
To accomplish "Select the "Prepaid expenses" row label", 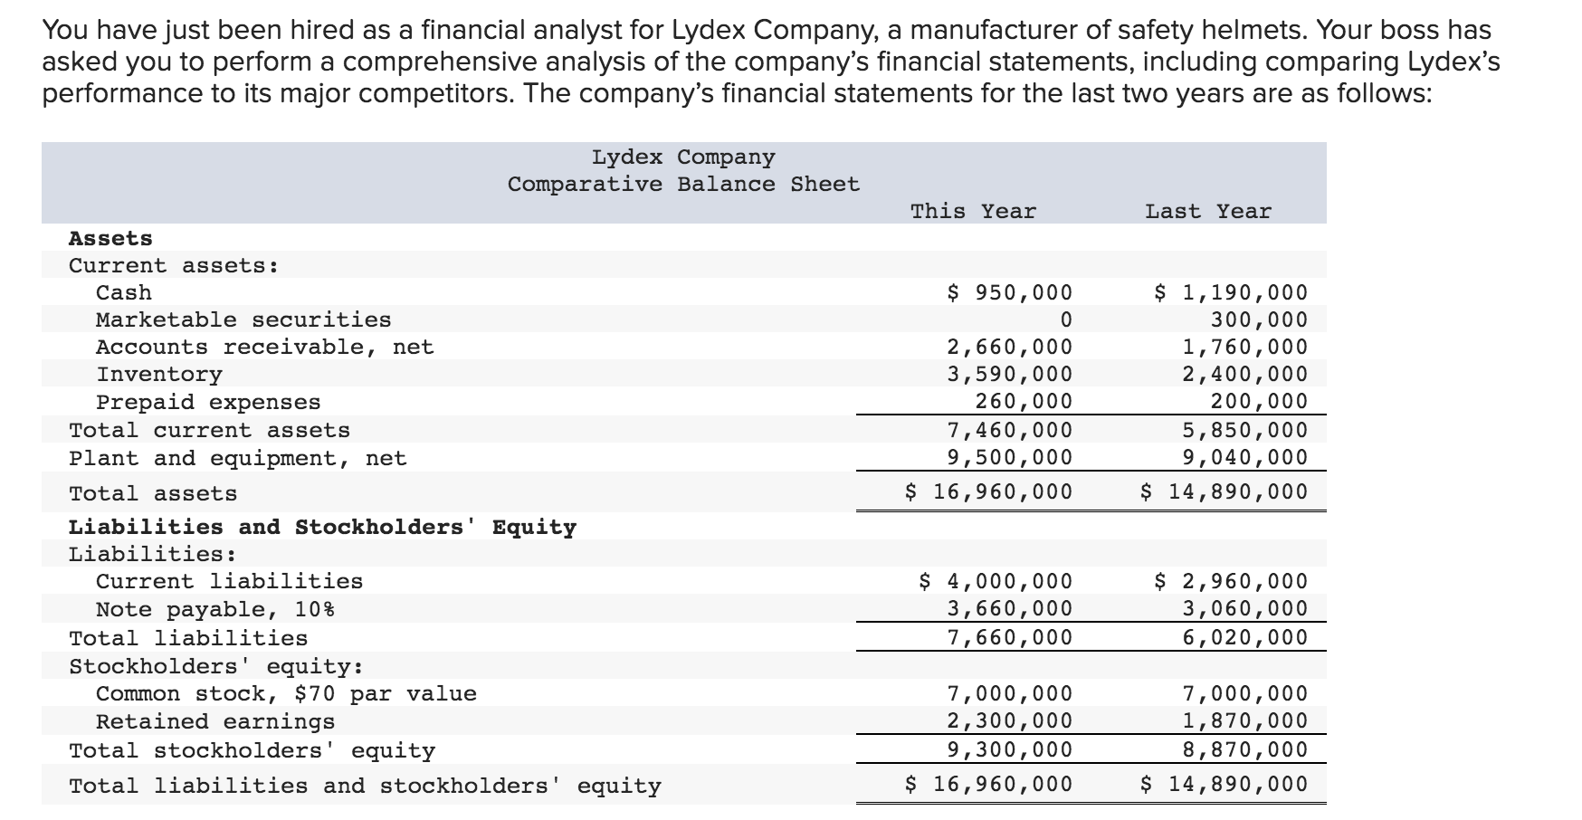I will pos(208,403).
